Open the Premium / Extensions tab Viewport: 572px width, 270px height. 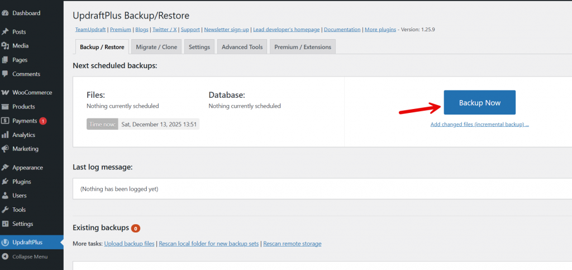pyautogui.click(x=302, y=47)
